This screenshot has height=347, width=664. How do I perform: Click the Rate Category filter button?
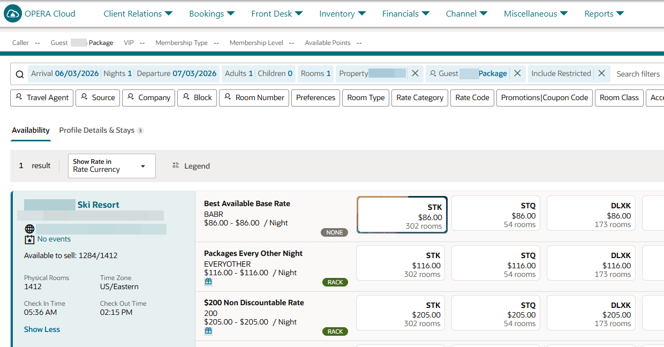[420, 97]
